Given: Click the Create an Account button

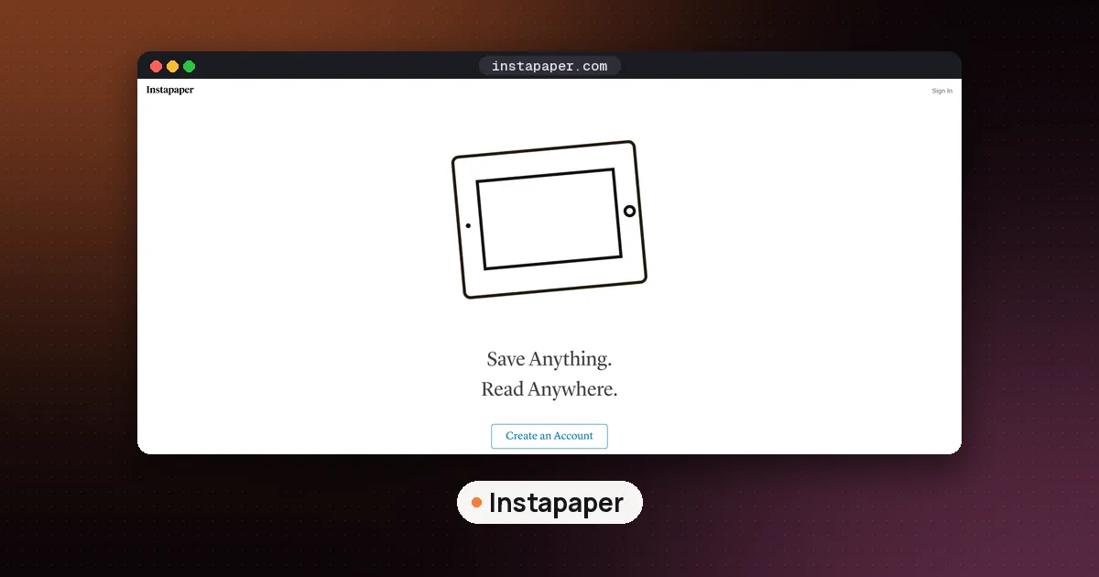Looking at the screenshot, I should (x=549, y=436).
